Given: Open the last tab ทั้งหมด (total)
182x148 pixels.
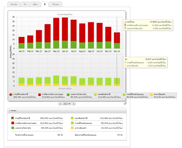Looking at the screenshot, I should coord(56,4).
